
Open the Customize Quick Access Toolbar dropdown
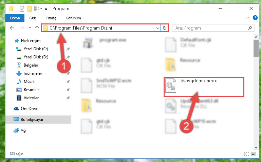46,9
